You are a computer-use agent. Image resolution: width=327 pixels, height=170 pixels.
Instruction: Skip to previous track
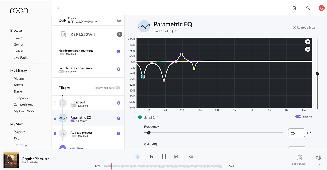pos(152,157)
